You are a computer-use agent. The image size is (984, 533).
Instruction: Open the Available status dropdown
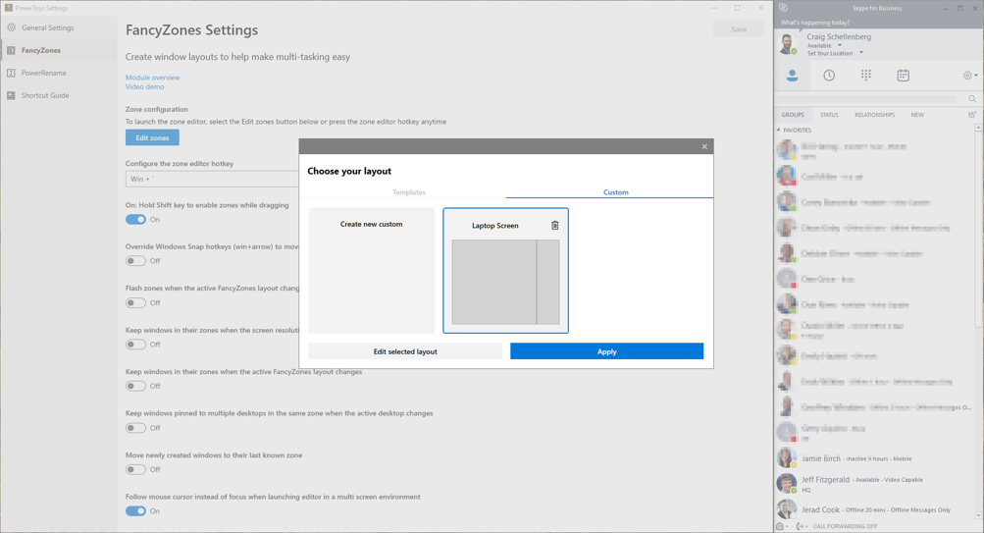click(840, 45)
